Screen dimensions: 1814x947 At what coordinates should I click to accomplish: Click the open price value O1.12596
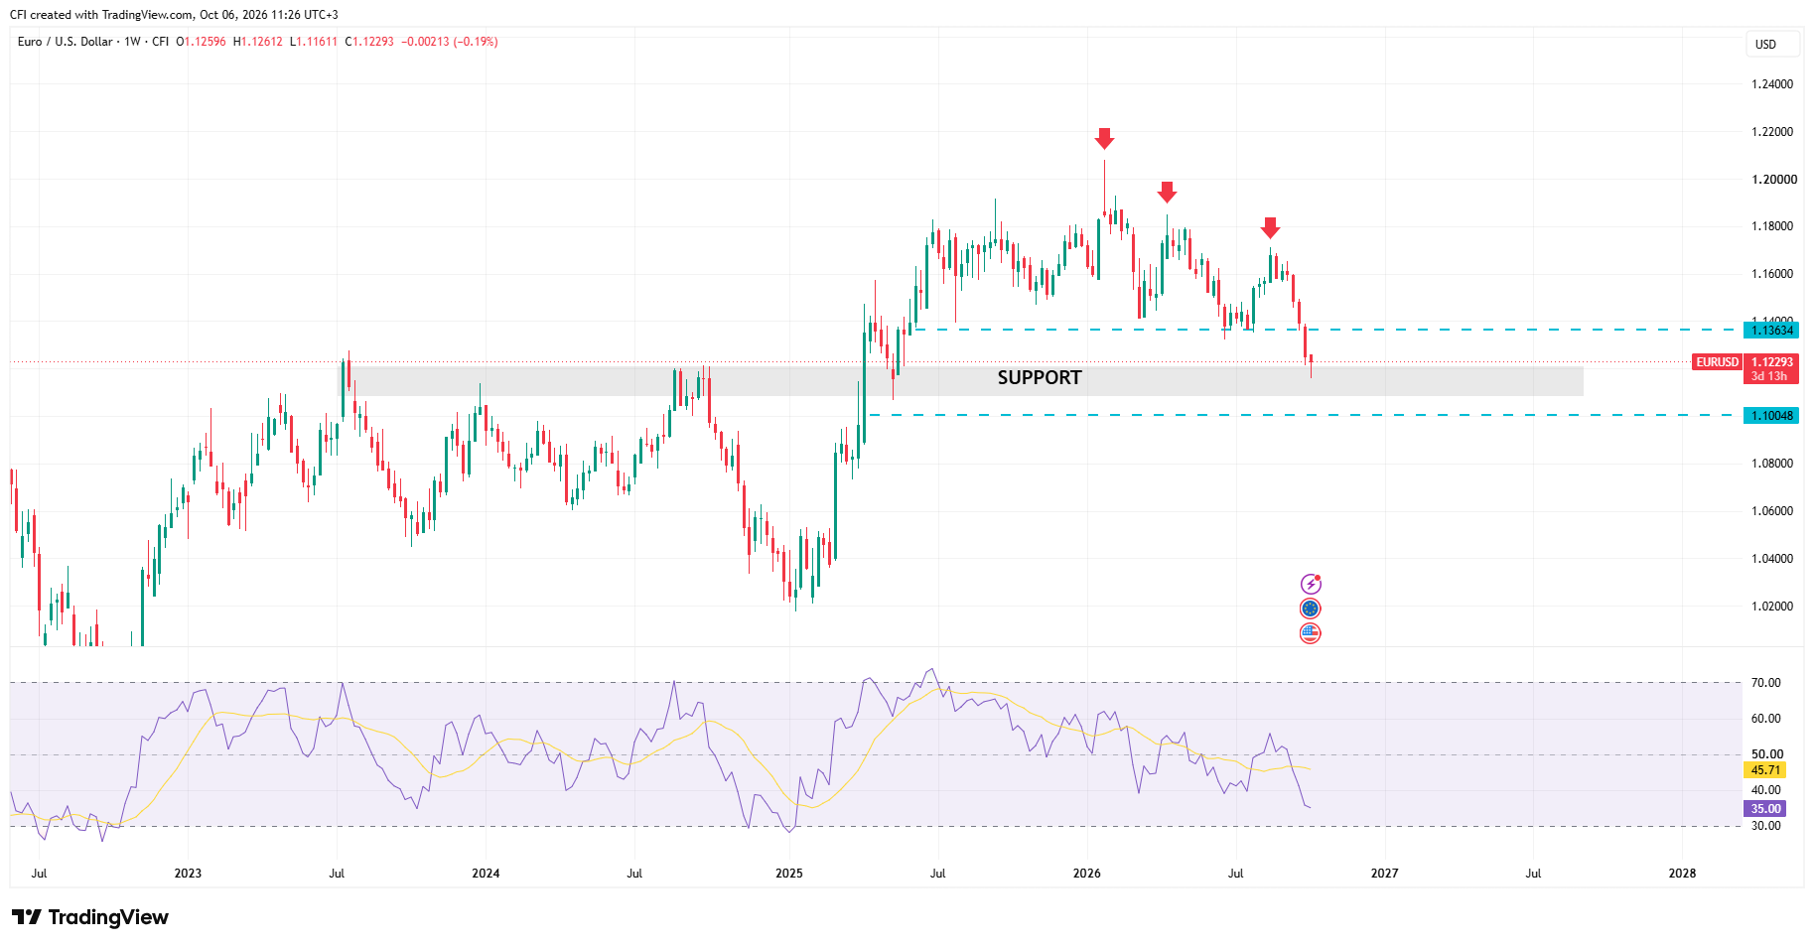tap(202, 42)
